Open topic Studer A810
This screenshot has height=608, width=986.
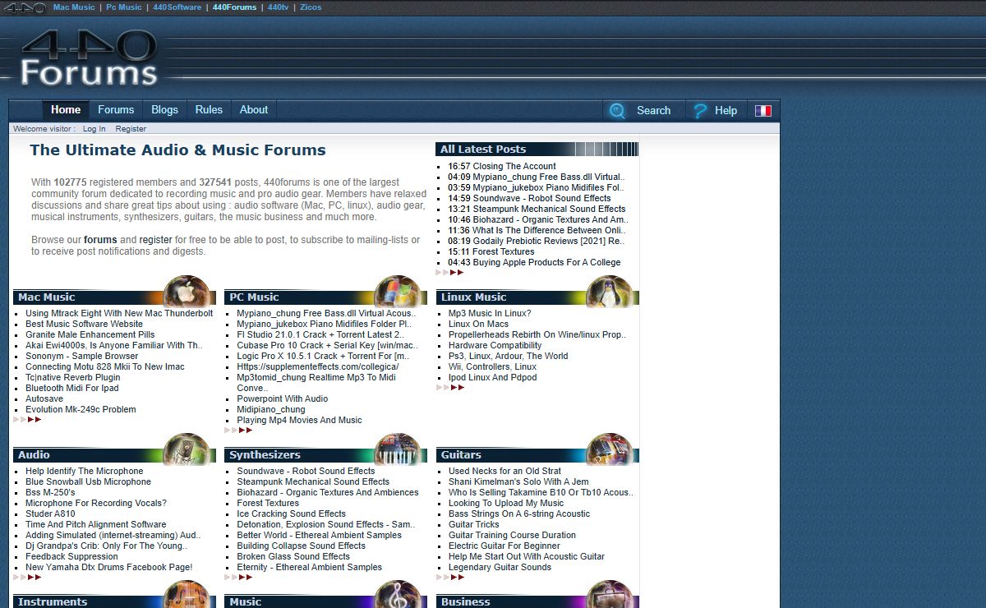[50, 514]
